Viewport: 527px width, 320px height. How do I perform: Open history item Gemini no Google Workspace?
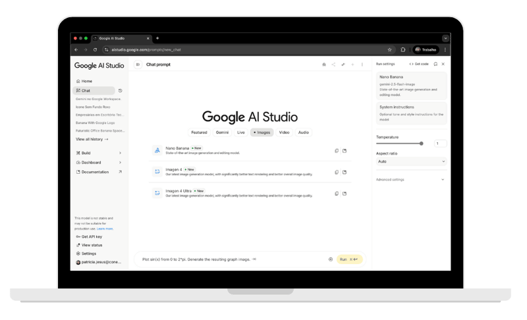[98, 99]
